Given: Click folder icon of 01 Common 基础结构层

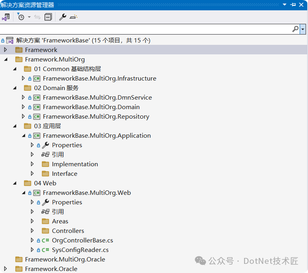Looking at the screenshot, I should coord(27,69).
